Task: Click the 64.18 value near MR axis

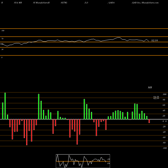Action: pos(156,97)
